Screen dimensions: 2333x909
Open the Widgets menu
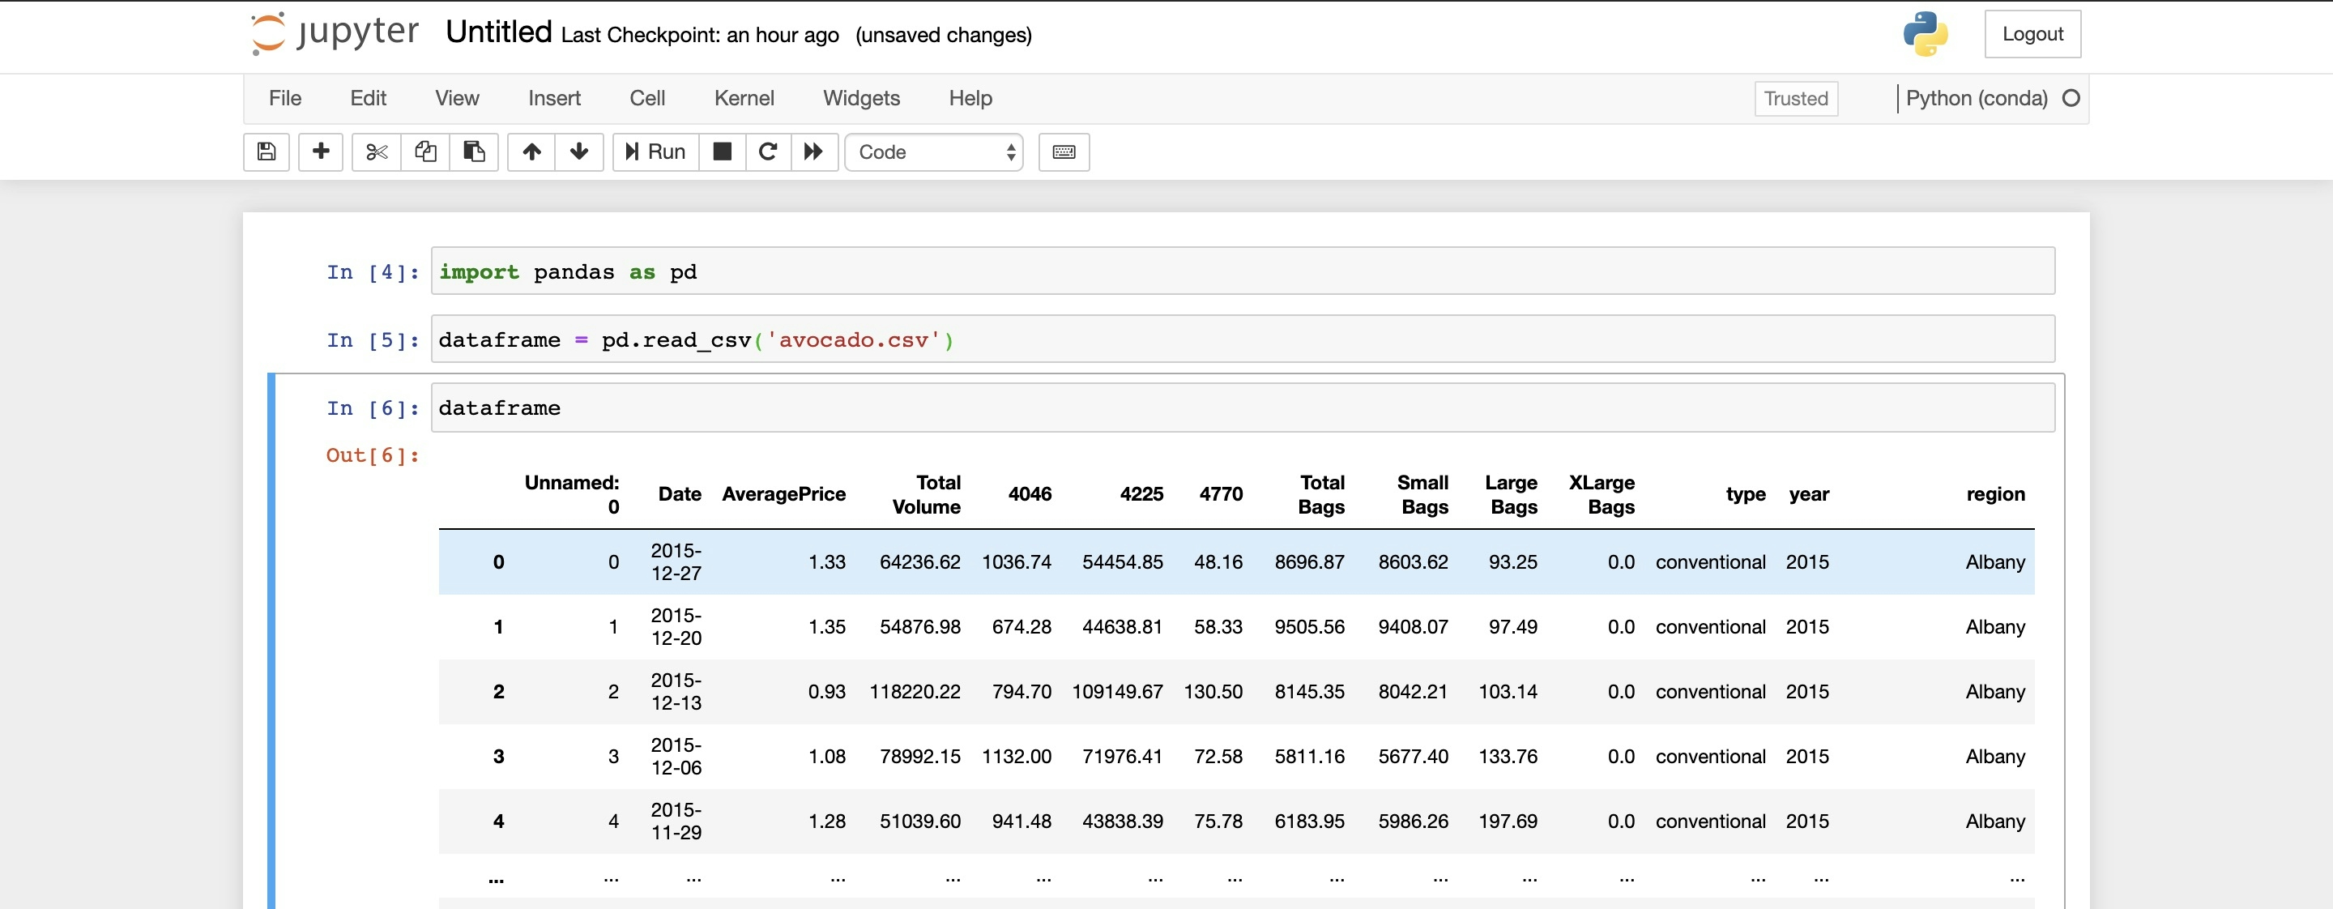click(x=861, y=98)
